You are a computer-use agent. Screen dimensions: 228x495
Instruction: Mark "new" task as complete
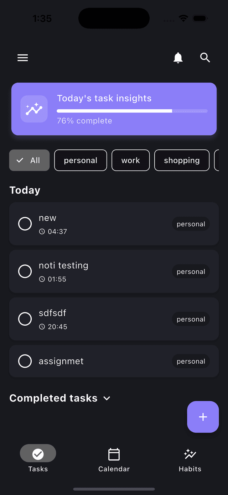coord(25,224)
